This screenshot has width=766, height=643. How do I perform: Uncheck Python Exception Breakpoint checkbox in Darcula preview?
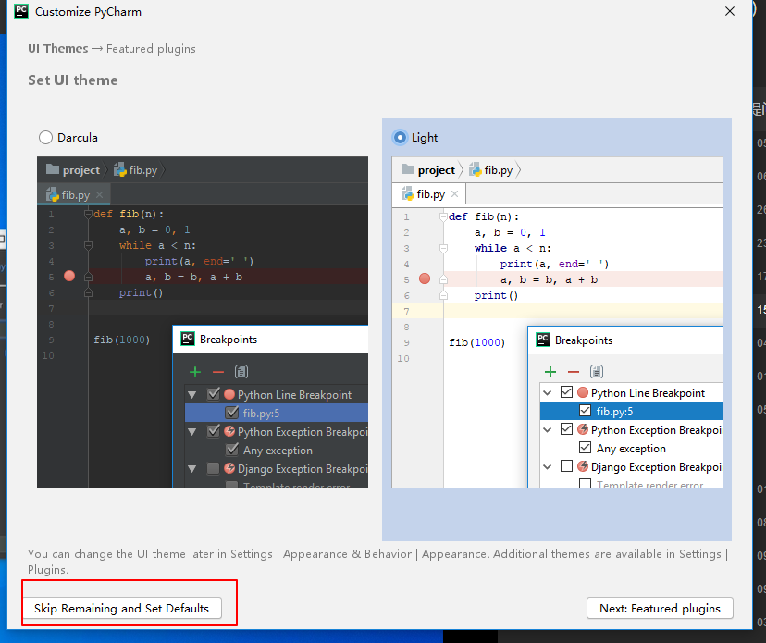coord(214,431)
